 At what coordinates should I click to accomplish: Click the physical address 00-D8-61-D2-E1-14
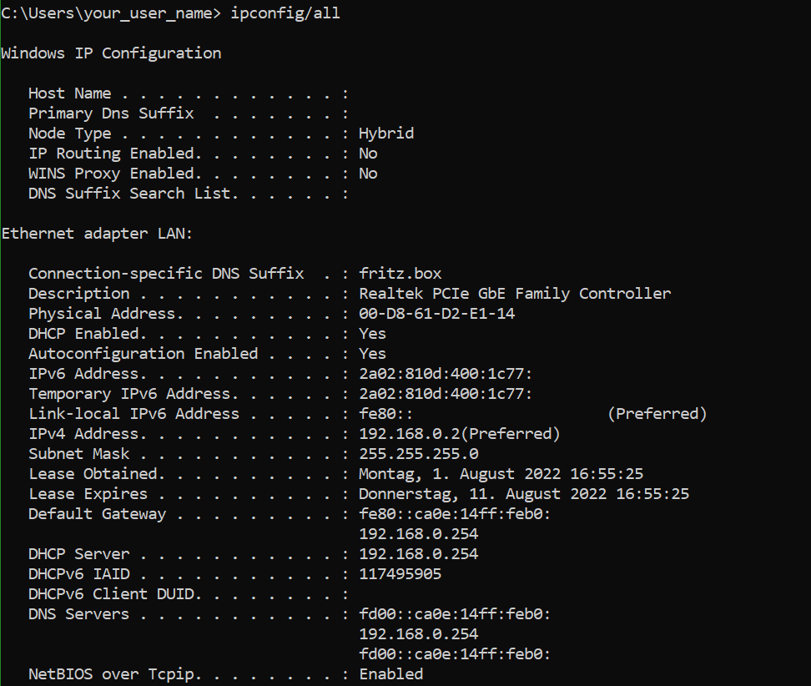click(437, 314)
